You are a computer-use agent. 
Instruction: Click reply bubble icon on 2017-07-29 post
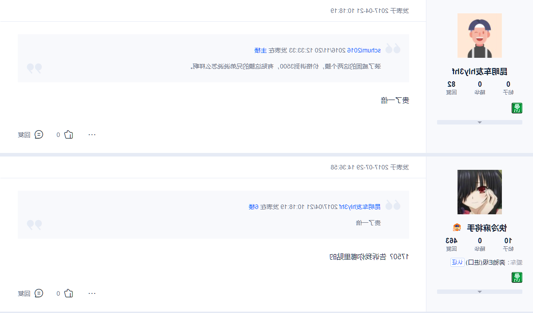[x=39, y=293]
